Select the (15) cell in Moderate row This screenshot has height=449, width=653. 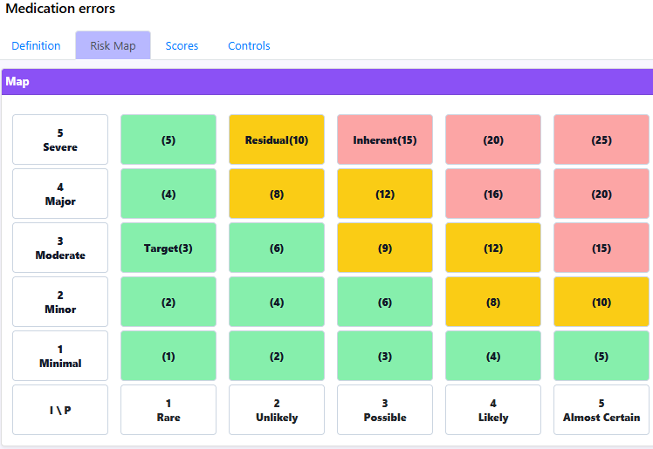[601, 248]
